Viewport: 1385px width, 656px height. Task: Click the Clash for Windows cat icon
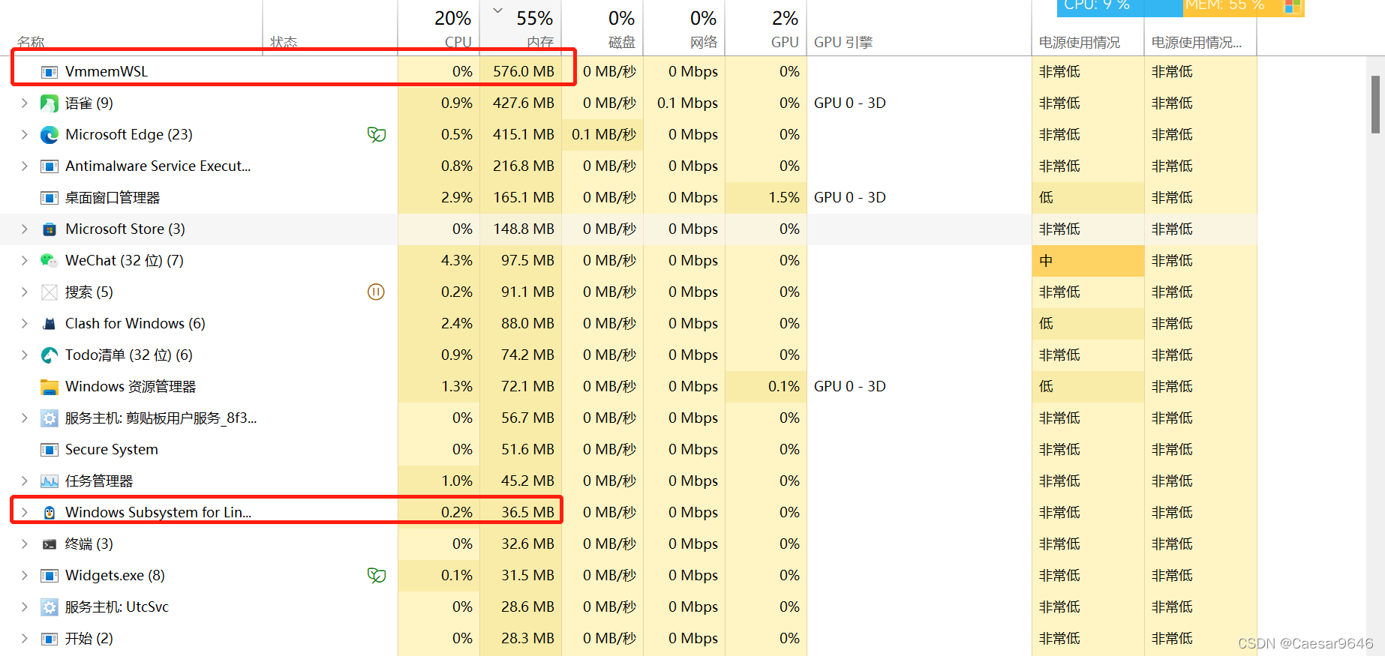50,324
